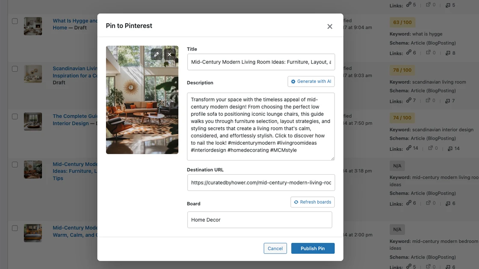
Task: Click the pencil edit icon on the pin image
Action: (x=156, y=54)
